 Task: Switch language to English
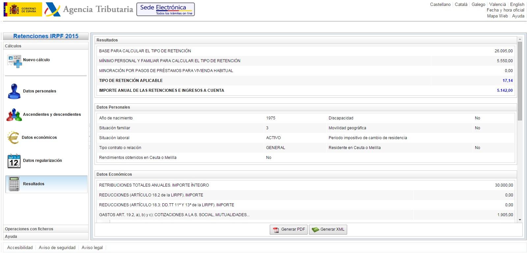pos(517,4)
